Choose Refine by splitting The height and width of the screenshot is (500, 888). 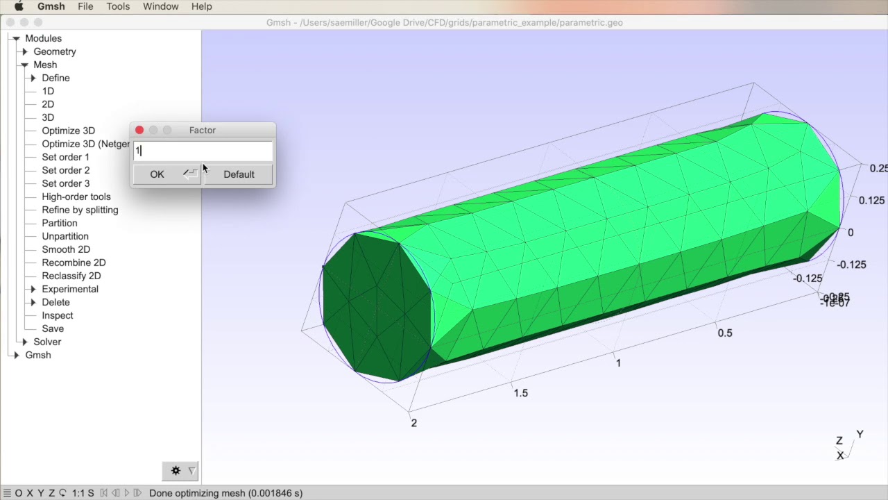coord(80,210)
